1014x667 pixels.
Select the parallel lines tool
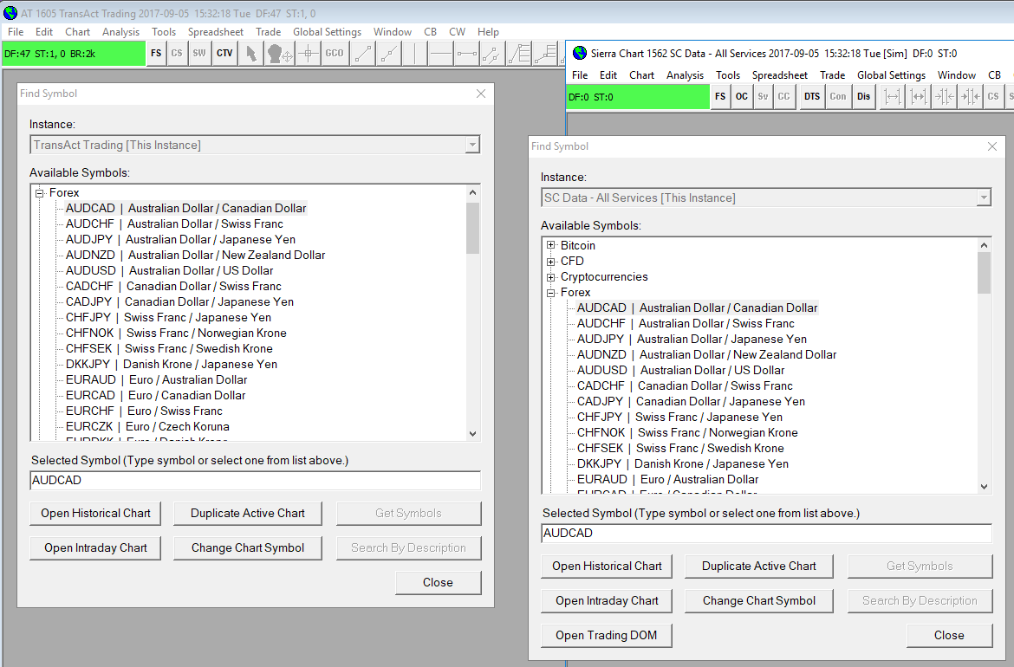491,54
